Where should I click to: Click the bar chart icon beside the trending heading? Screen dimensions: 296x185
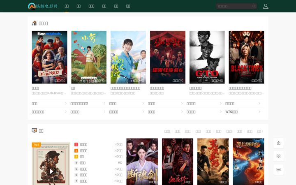tap(34, 23)
